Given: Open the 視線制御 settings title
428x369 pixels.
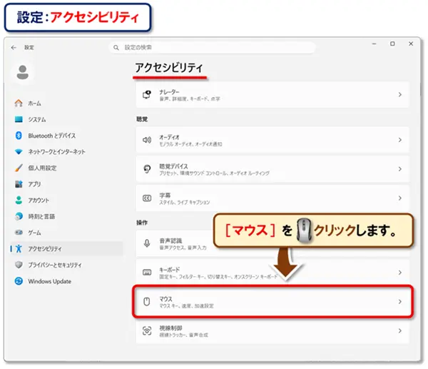Looking at the screenshot, I should pyautogui.click(x=170, y=328).
